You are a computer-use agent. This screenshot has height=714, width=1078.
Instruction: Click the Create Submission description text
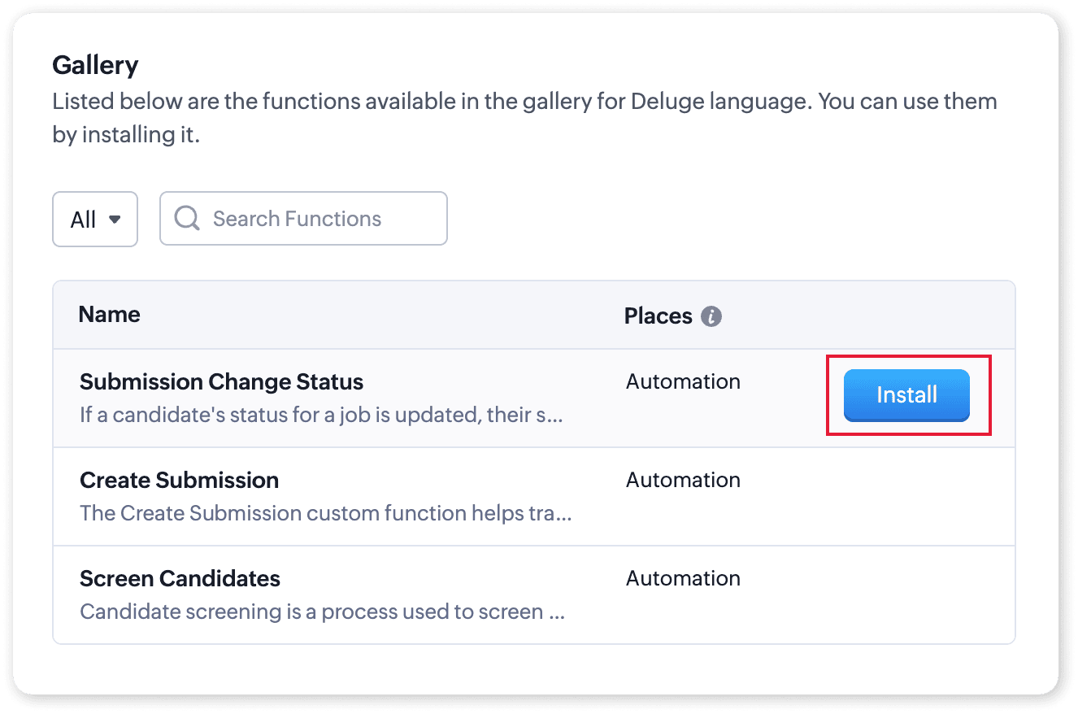[325, 514]
